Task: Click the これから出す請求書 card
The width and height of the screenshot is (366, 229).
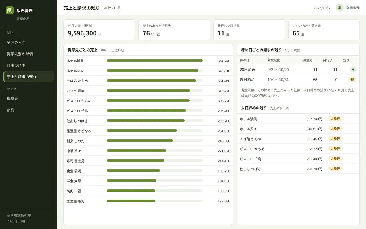Action: (324, 30)
